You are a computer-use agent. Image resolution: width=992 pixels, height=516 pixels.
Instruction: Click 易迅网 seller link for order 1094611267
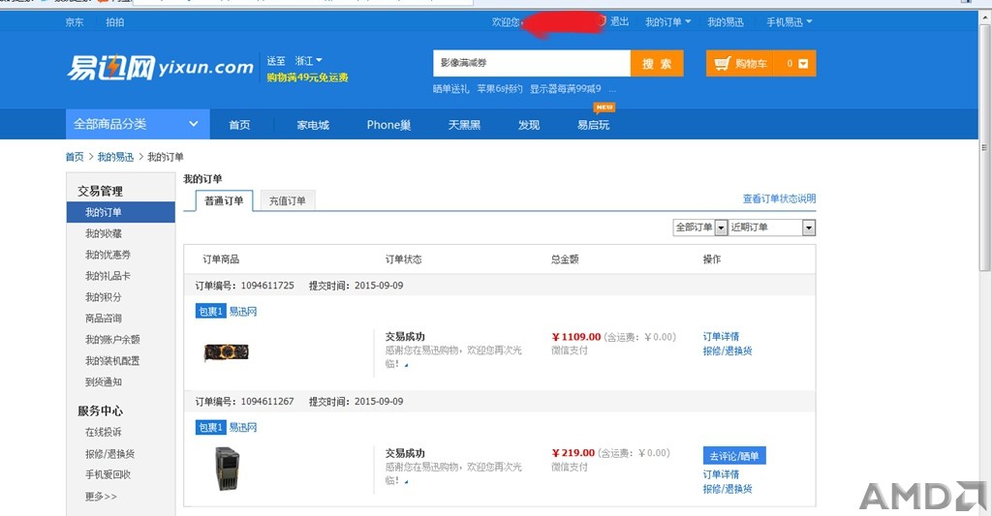tap(243, 428)
